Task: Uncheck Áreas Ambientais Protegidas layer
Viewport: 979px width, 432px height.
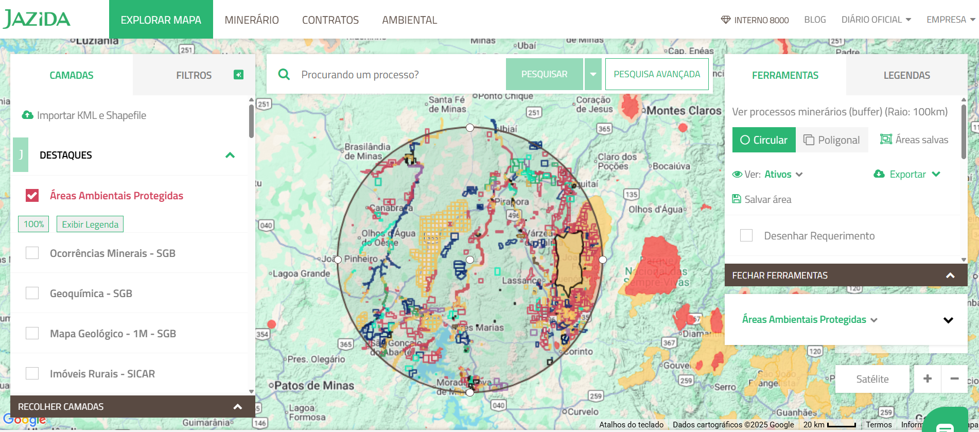Action: (x=32, y=195)
